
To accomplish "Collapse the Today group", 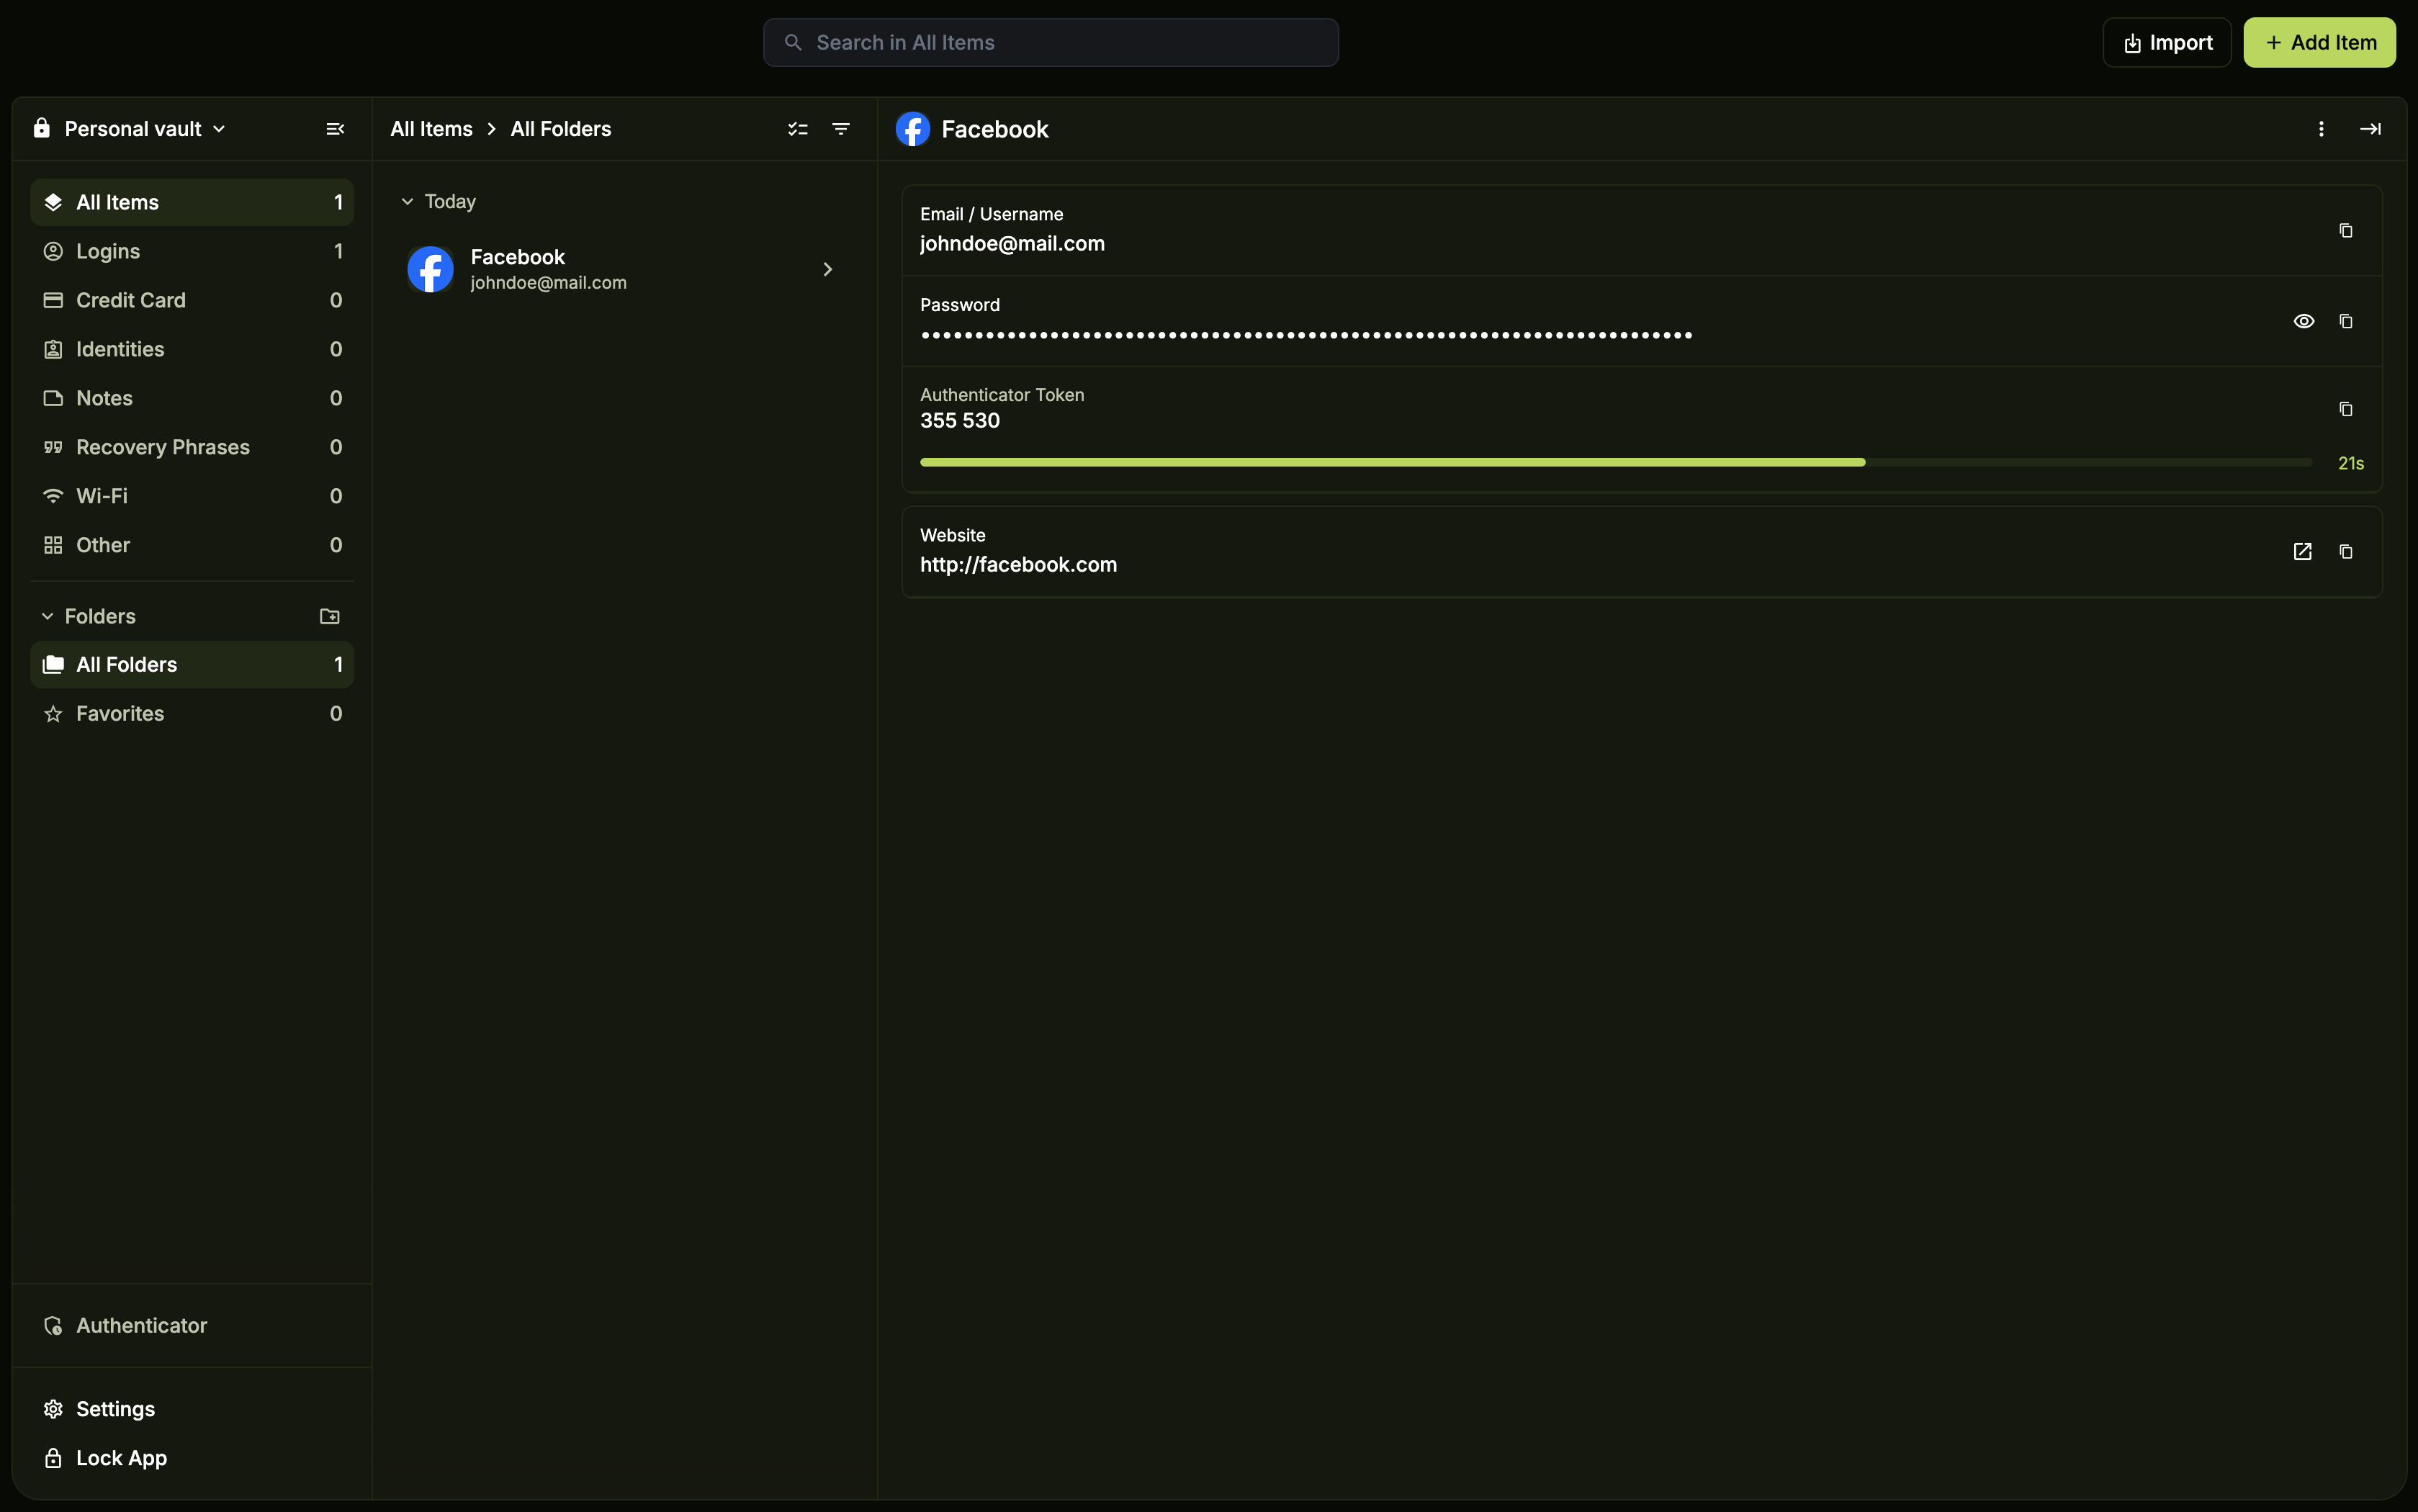I will coord(407,202).
